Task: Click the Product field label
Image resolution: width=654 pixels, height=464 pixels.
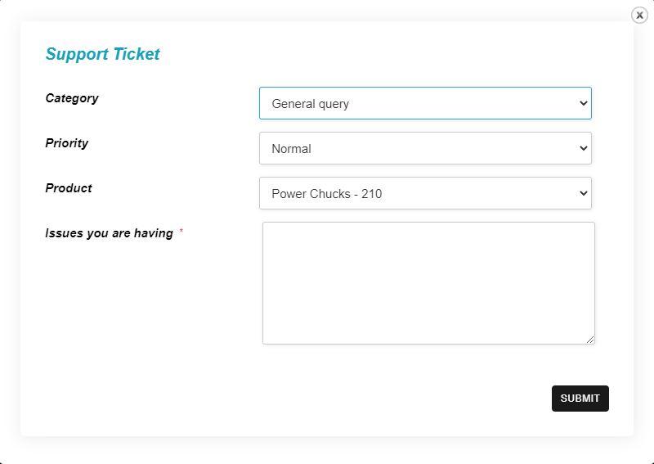Action: pos(69,188)
